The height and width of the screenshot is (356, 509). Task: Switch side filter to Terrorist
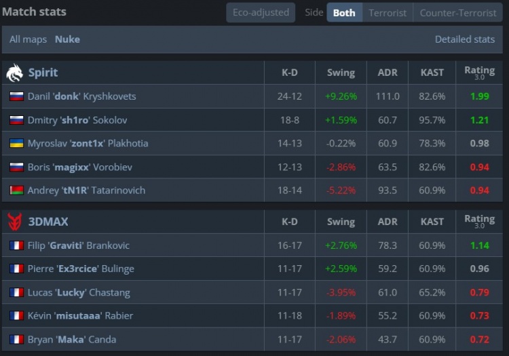pos(388,12)
